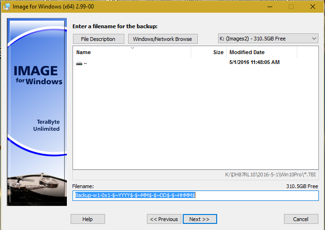Proceed with the Next >> button
This screenshot has height=230, width=325.
coord(200,219)
